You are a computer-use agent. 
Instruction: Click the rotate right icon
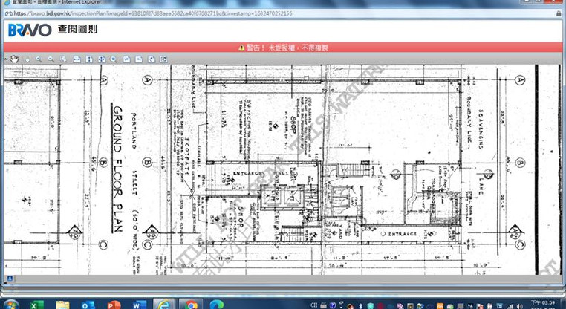[x=126, y=59]
